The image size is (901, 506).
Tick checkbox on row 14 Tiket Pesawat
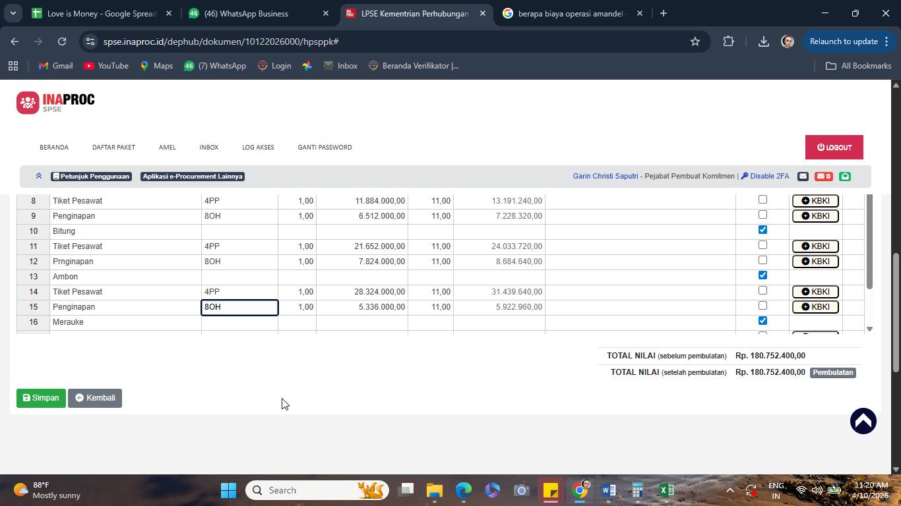(x=762, y=291)
